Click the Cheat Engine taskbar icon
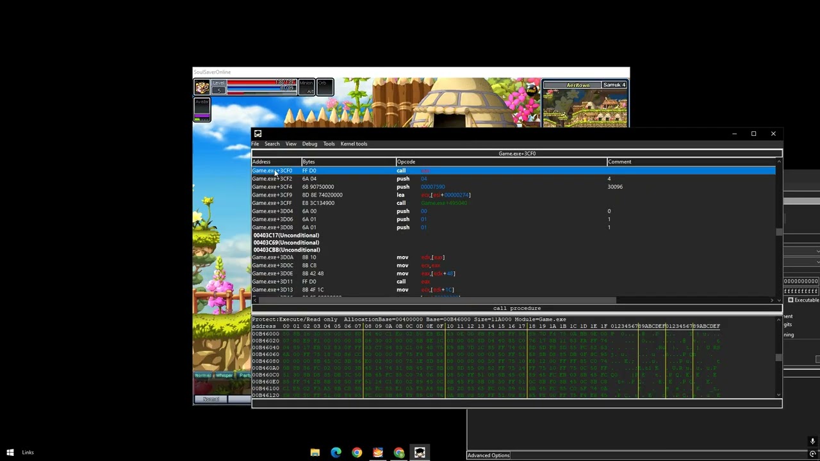820x461 pixels. coord(420,453)
